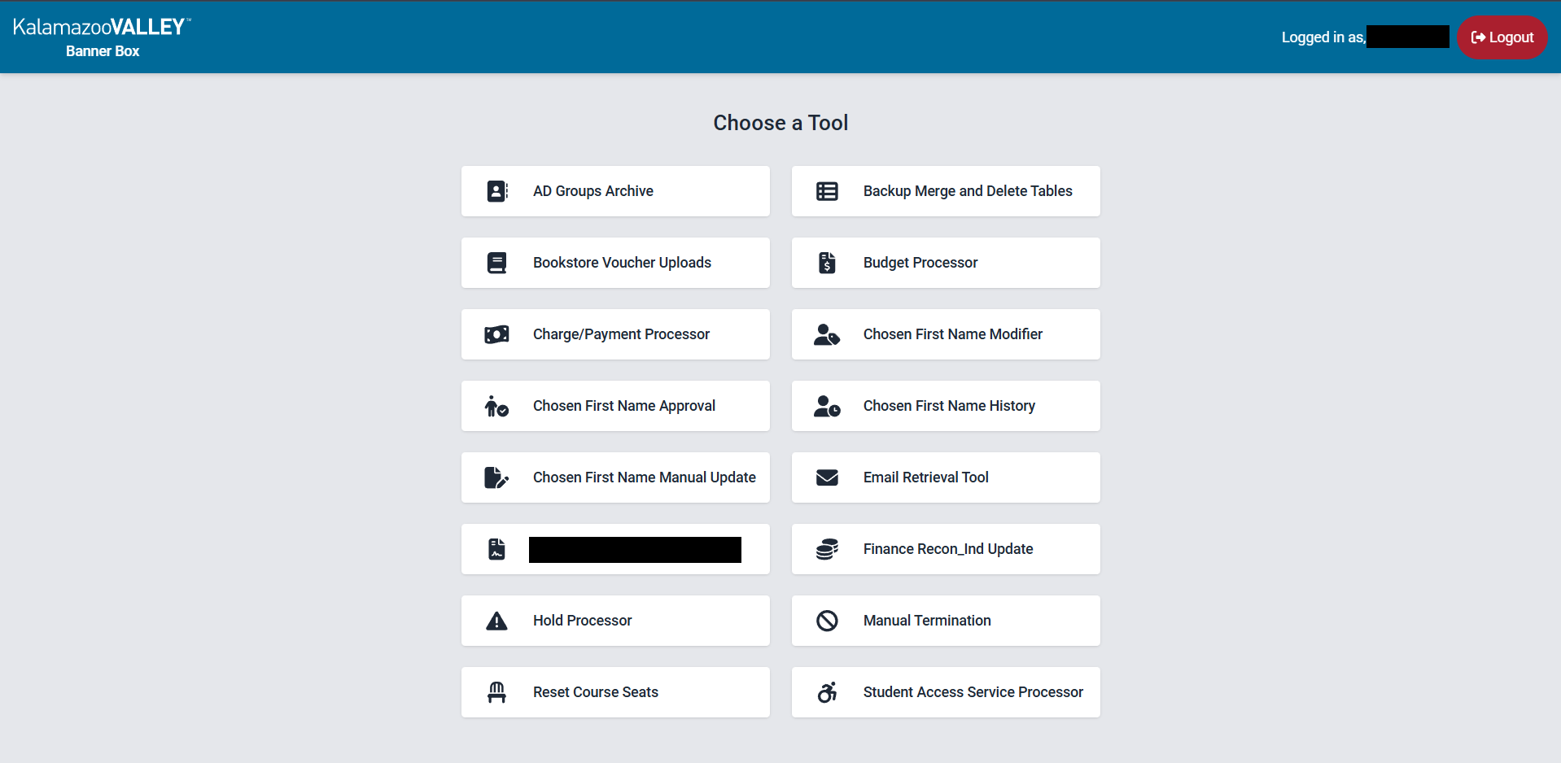View Chosen First Name History
Screen dimensions: 1561x763
[946, 406]
